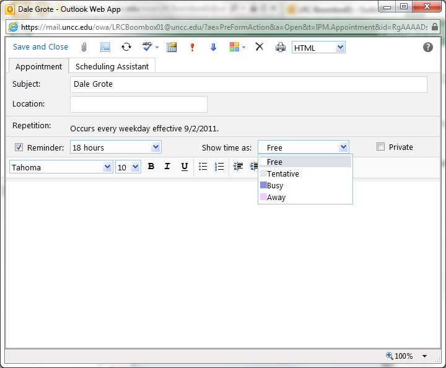The height and width of the screenshot is (368, 446).
Task: Switch to the Scheduling Assistant tab
Action: point(112,66)
